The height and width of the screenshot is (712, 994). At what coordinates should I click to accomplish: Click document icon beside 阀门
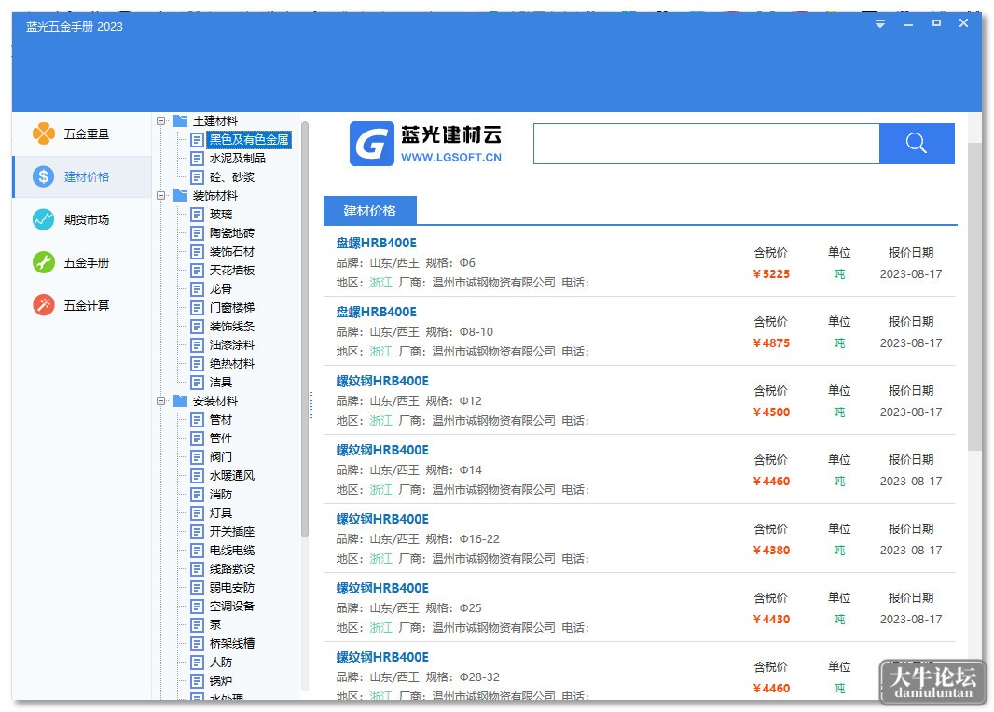pyautogui.click(x=197, y=457)
